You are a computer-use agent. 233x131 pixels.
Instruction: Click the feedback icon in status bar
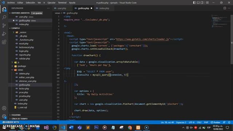[x=224, y=122]
